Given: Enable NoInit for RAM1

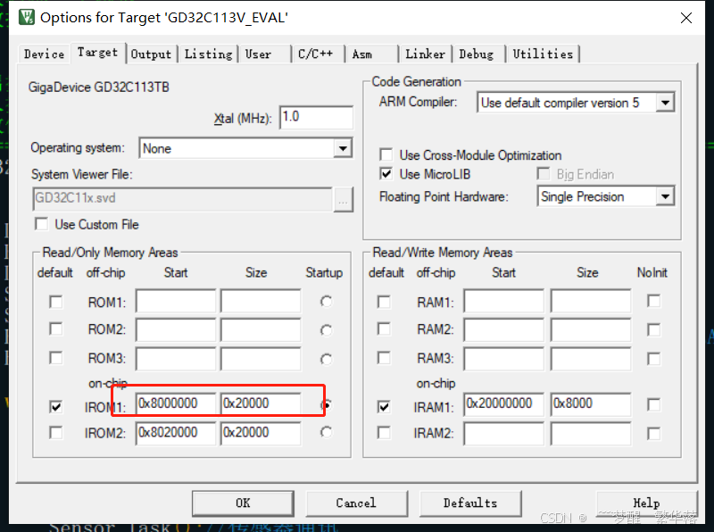Looking at the screenshot, I should pyautogui.click(x=654, y=301).
